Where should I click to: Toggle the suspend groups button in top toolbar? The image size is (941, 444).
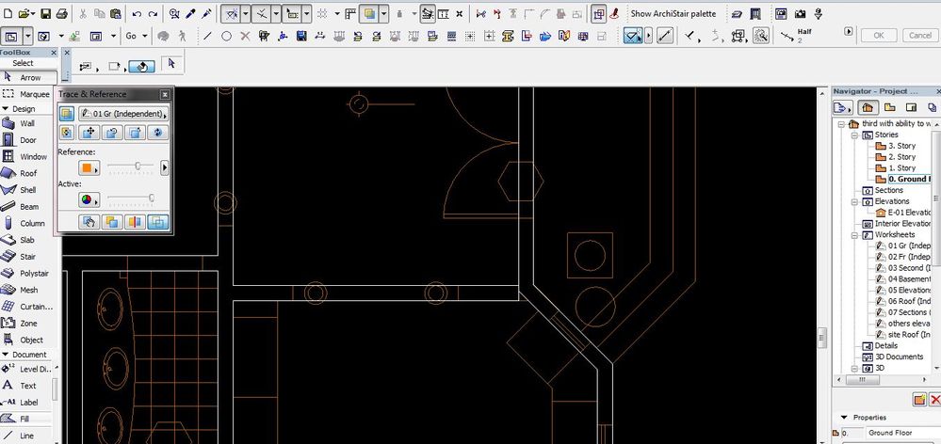[x=598, y=13]
